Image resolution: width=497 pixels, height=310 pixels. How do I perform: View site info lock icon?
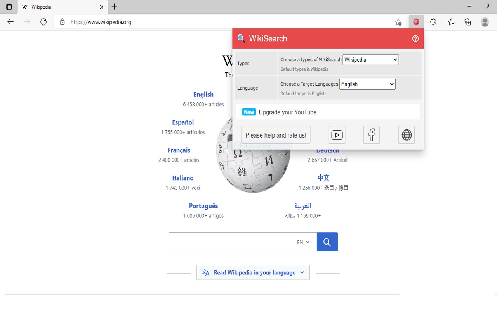click(x=62, y=22)
